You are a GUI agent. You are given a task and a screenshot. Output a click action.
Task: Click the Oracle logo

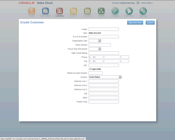(27, 3)
